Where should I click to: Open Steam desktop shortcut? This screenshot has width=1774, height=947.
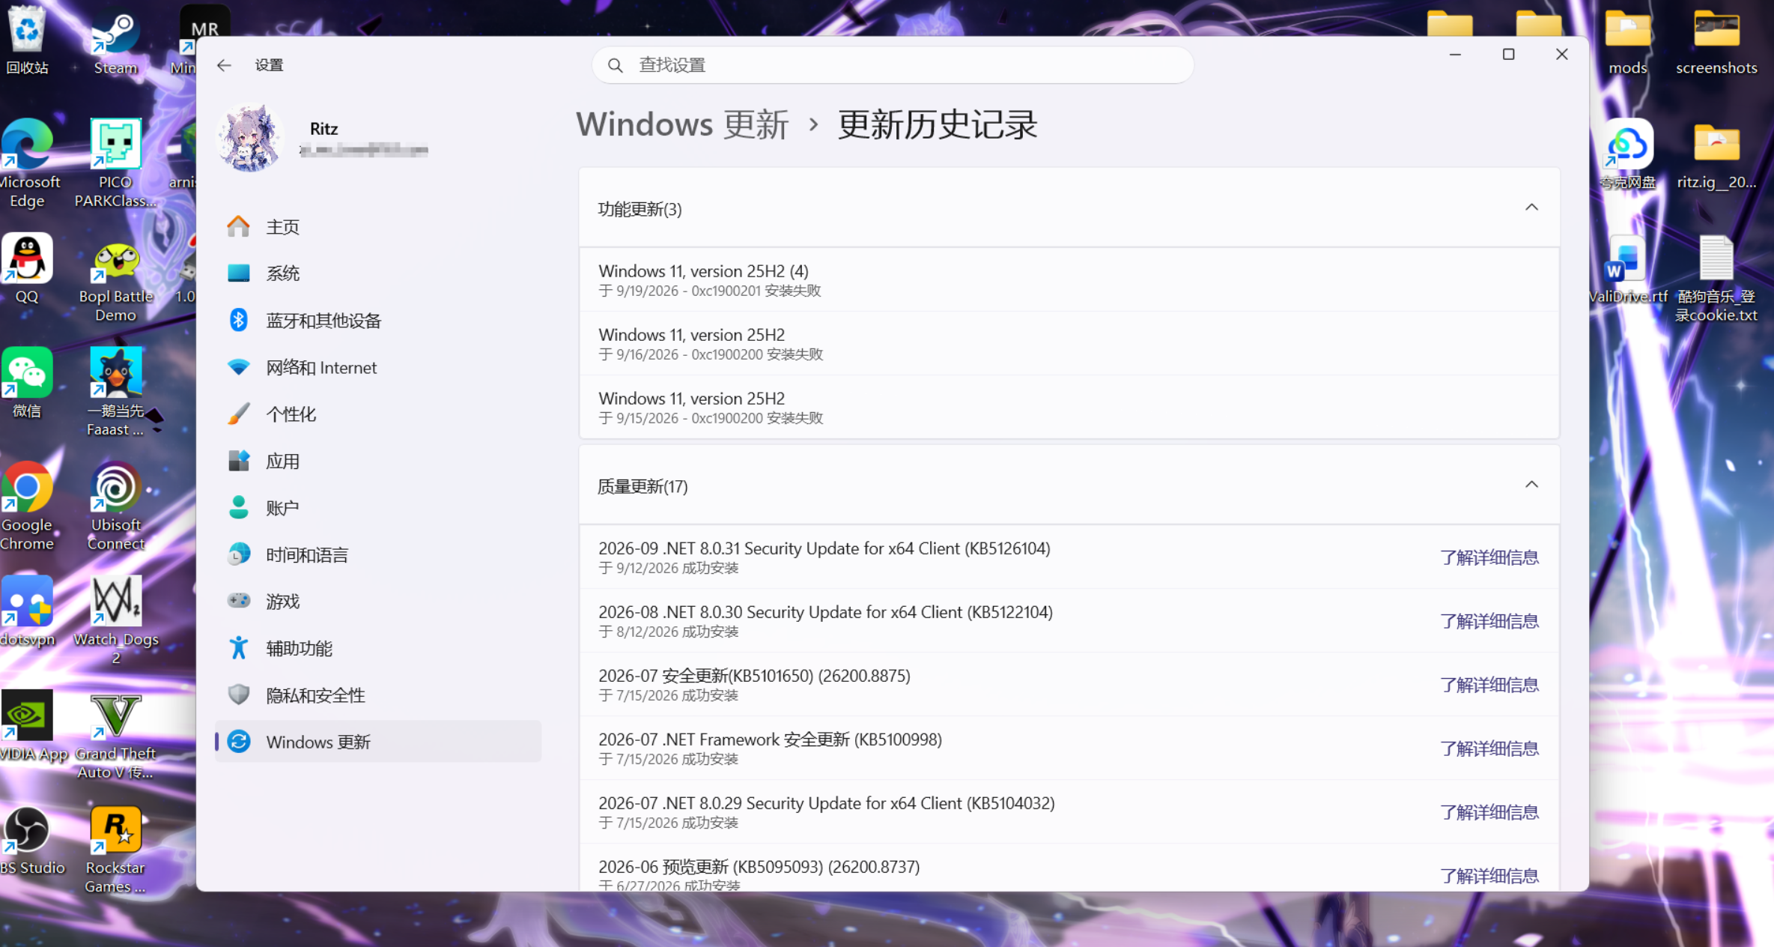point(115,43)
